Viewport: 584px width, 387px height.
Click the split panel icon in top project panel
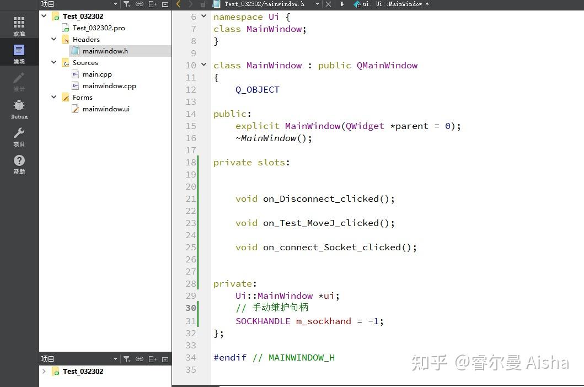pyautogui.click(x=153, y=4)
